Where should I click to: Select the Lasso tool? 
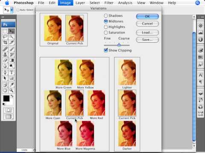(5, 37)
